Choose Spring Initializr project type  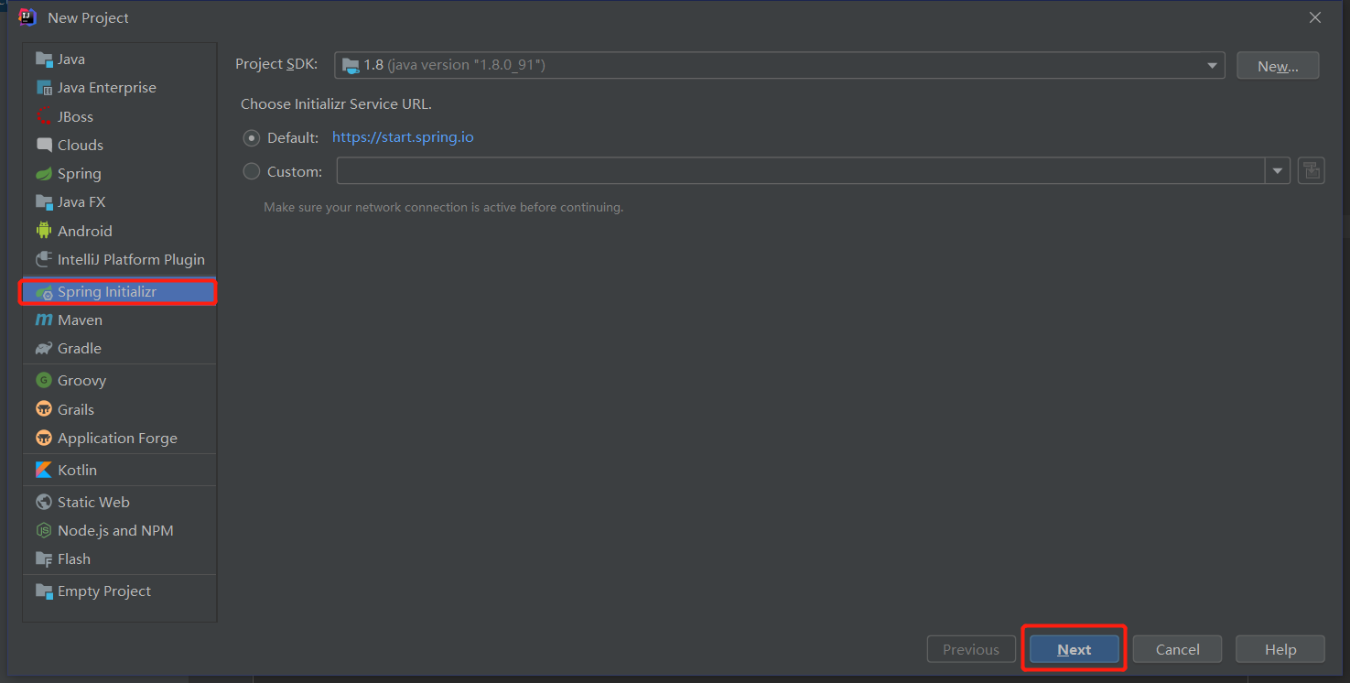click(119, 292)
